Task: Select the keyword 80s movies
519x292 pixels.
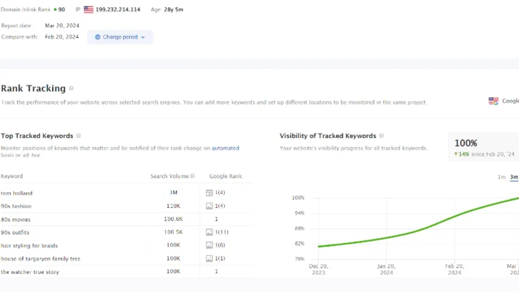Action: (15, 219)
